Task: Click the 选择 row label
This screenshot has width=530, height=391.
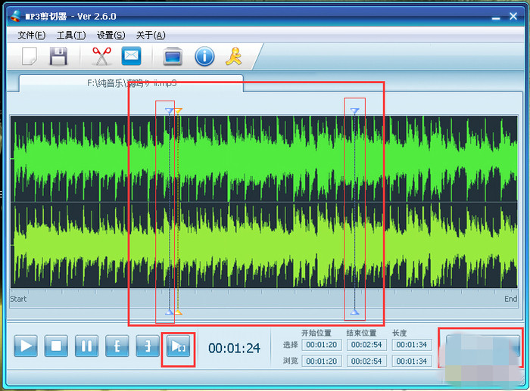Action: [x=290, y=345]
